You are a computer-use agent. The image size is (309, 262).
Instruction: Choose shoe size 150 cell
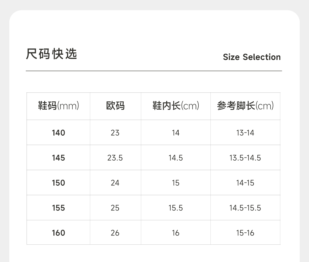pyautogui.click(x=58, y=183)
